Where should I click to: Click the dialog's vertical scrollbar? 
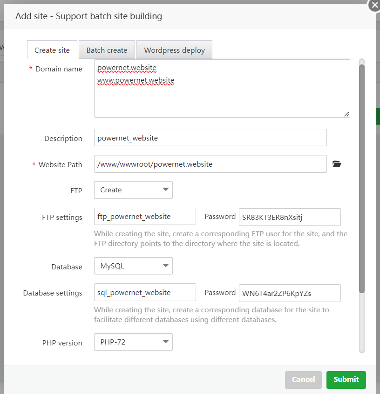[362, 177]
